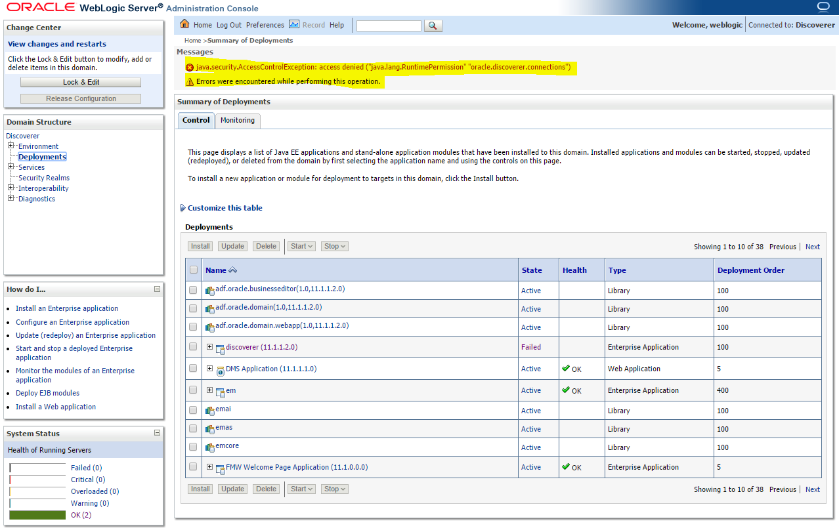
Task: Click into the search text field
Action: 389,26
